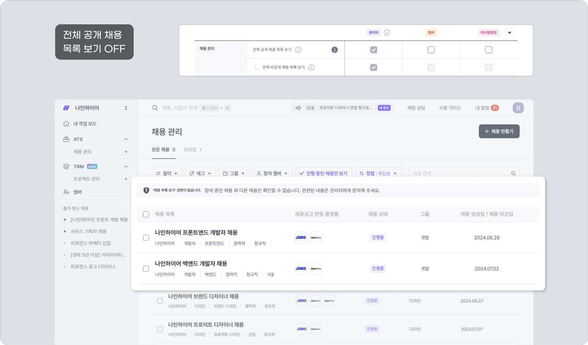Open the 참여 멤버 dropdown
Image resolution: width=588 pixels, height=345 pixels.
pyautogui.click(x=272, y=173)
